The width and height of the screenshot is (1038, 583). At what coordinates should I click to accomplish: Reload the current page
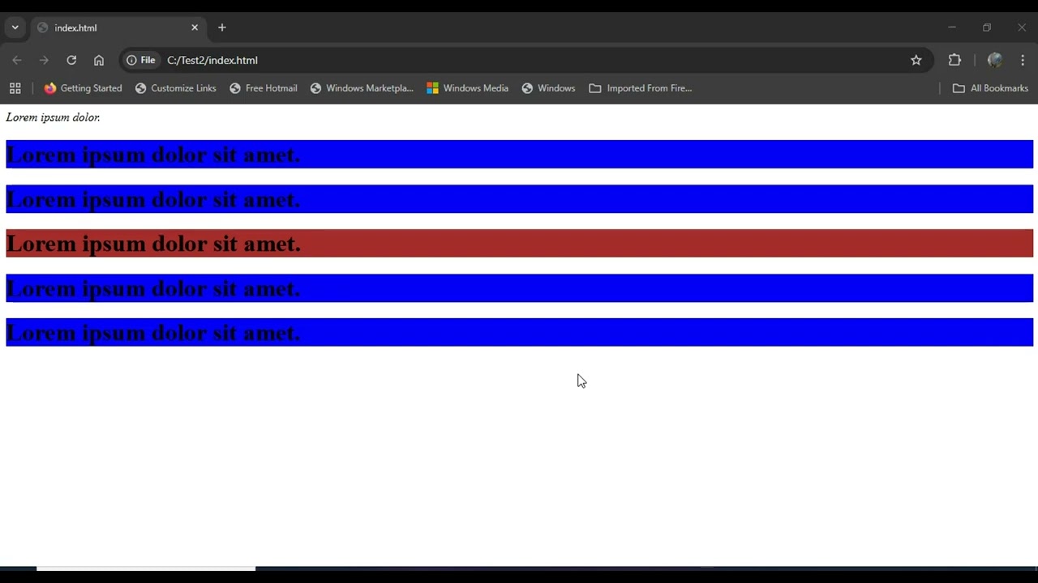tap(71, 60)
